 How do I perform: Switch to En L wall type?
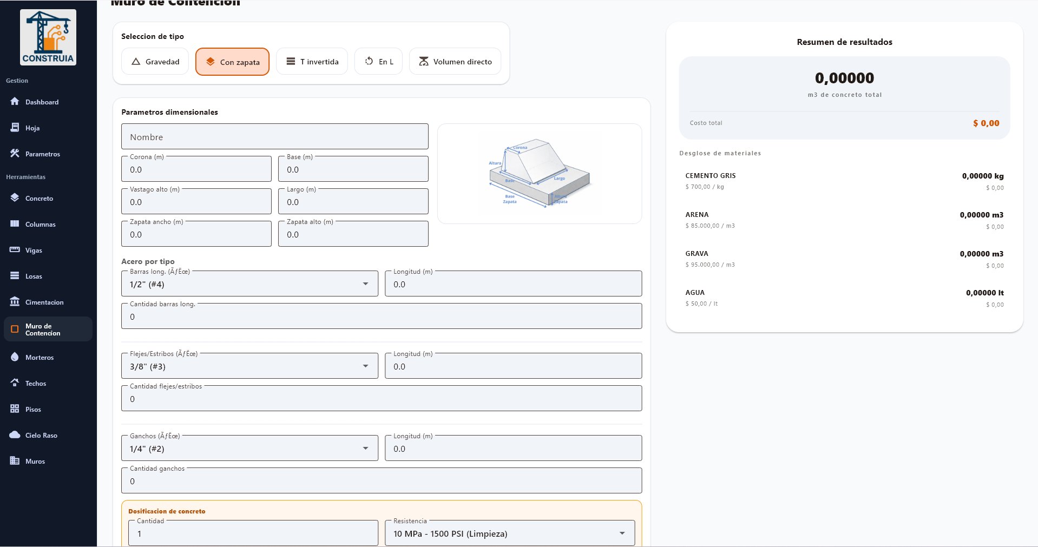pyautogui.click(x=378, y=62)
